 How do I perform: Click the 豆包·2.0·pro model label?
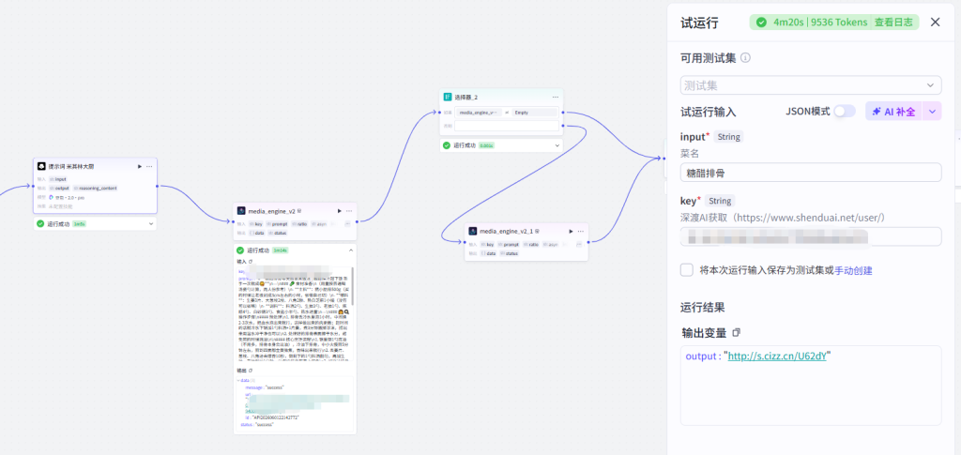point(70,197)
